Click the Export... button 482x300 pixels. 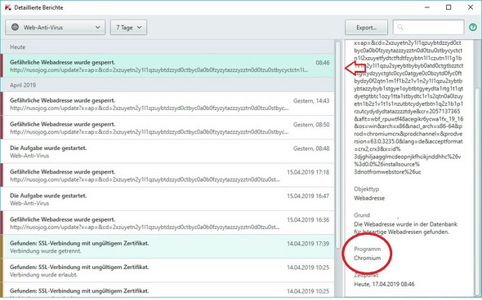point(366,27)
